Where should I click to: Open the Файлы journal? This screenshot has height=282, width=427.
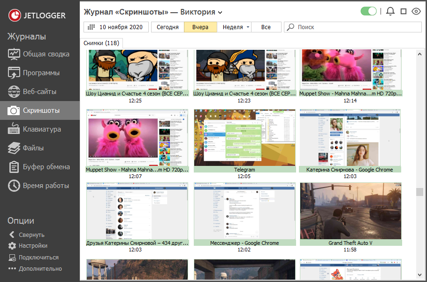coord(40,148)
